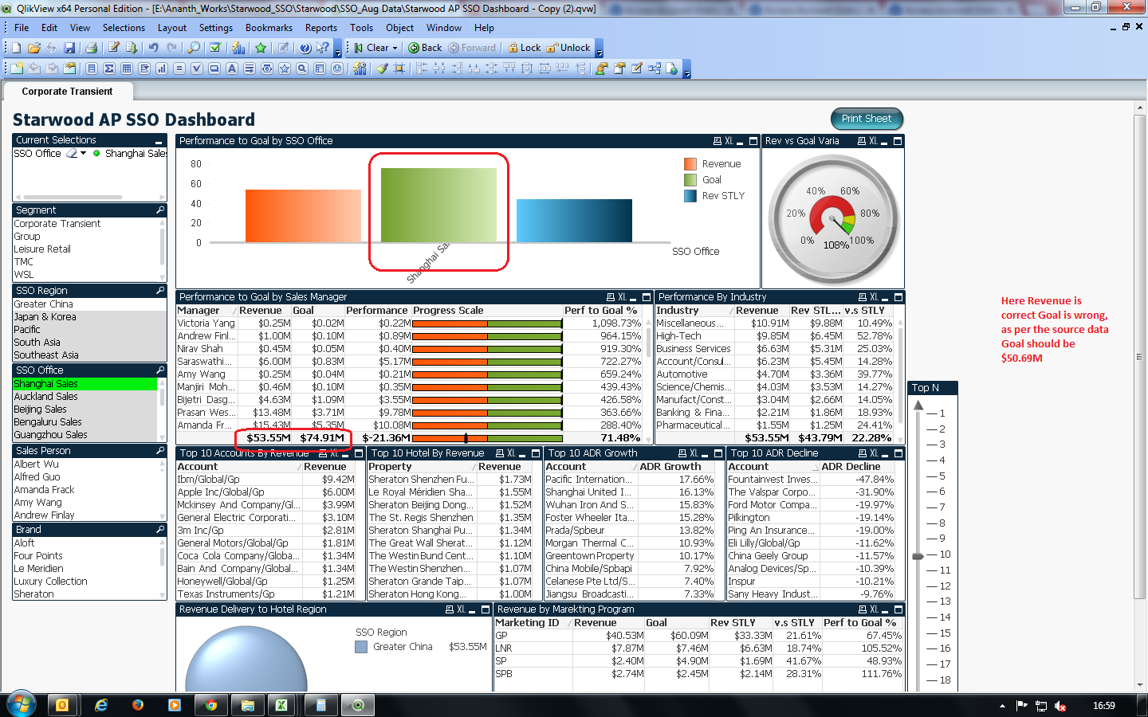The height and width of the screenshot is (717, 1148).
Task: Sort by the Industry column header
Action: (678, 311)
